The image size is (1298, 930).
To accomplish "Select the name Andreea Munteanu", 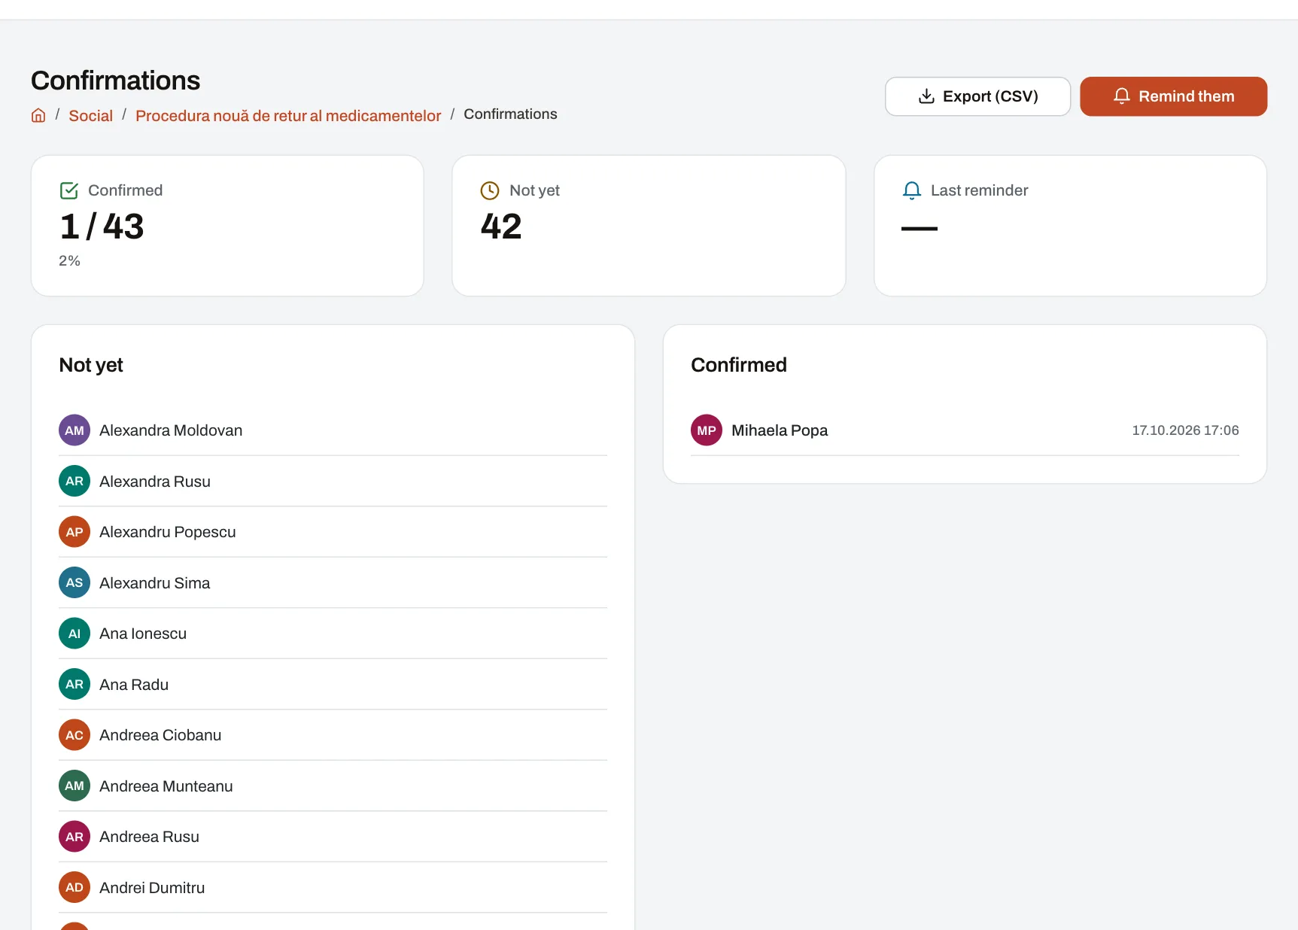I will [166, 786].
